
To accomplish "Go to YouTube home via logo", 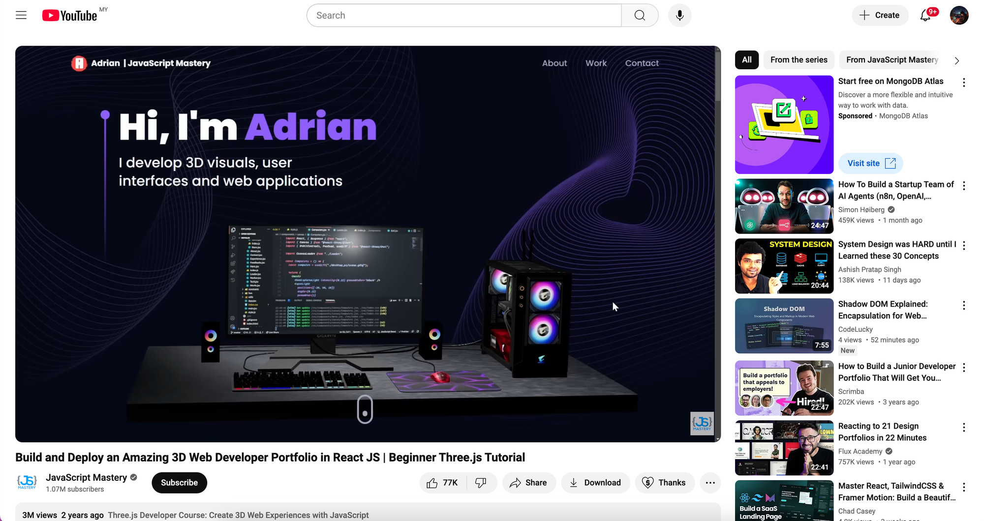I will pyautogui.click(x=69, y=16).
